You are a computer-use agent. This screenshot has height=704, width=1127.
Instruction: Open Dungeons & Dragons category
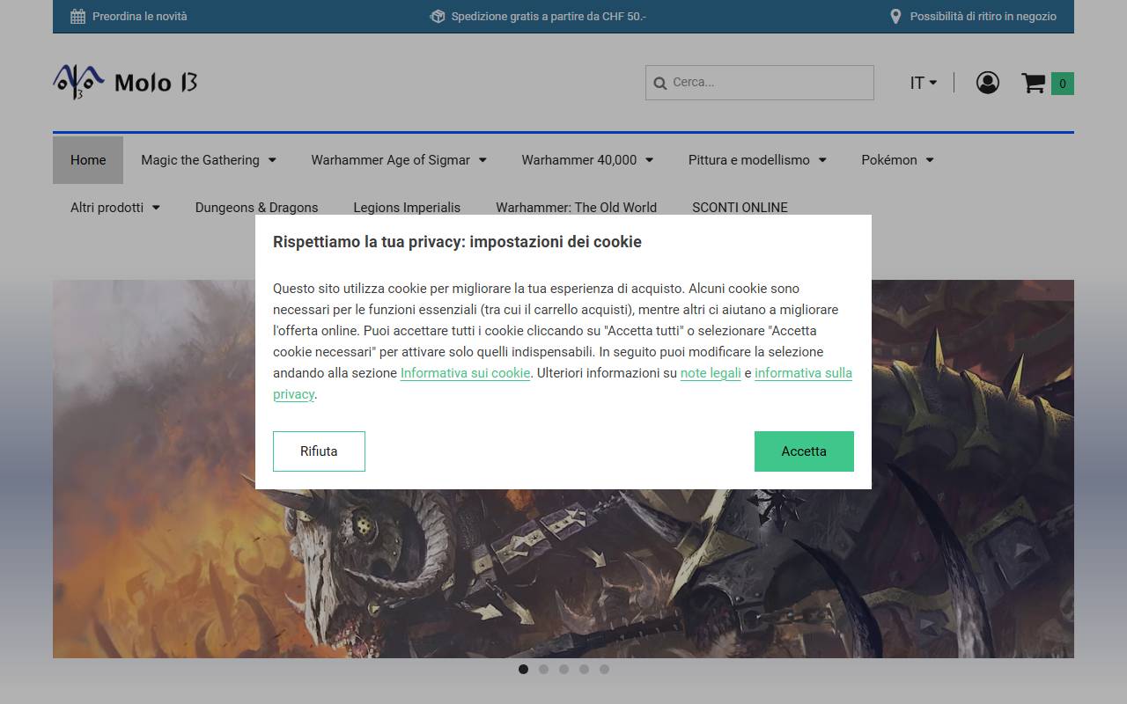(x=256, y=208)
